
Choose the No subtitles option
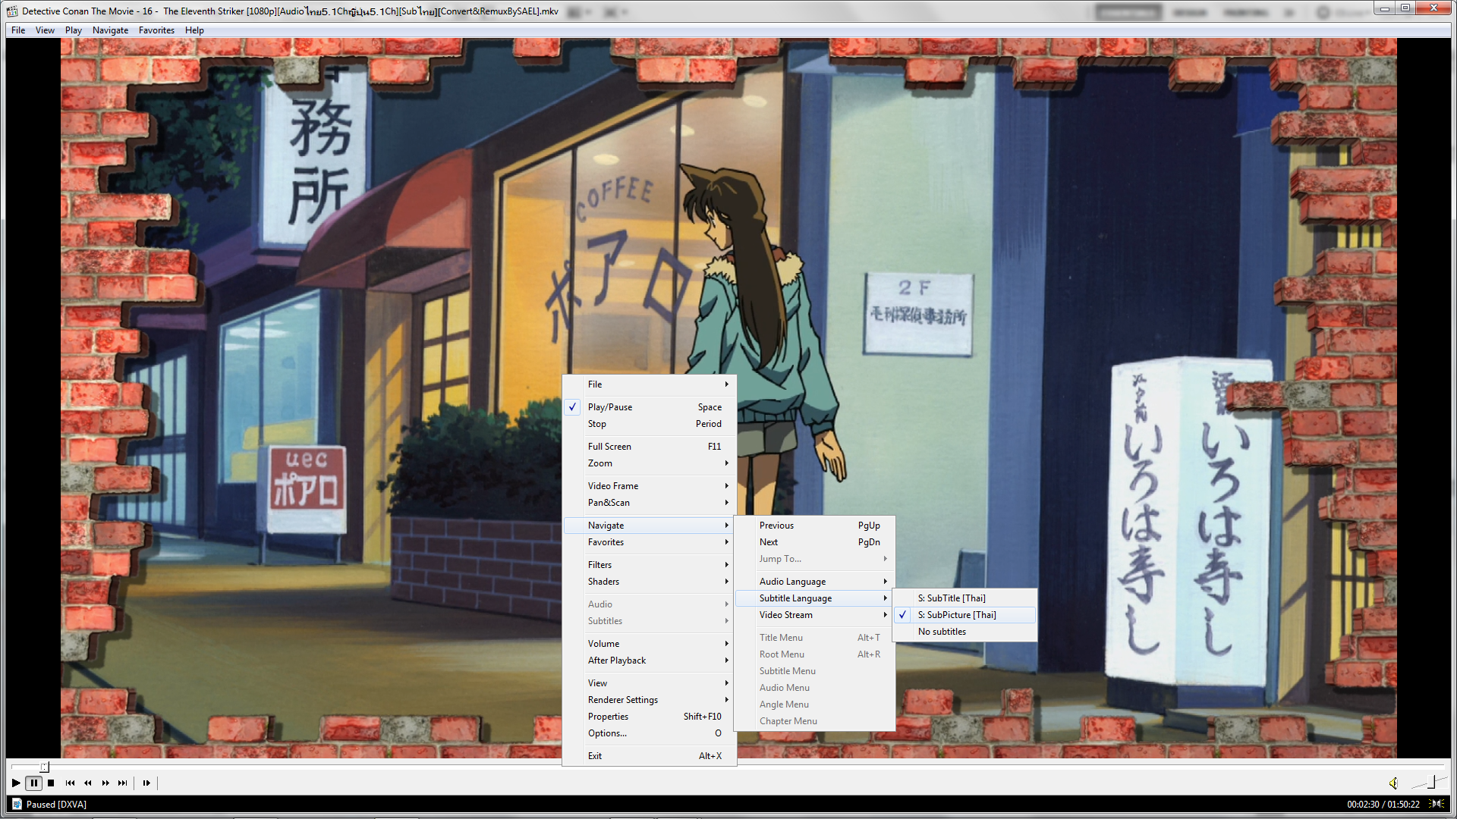click(942, 632)
